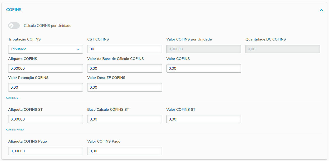Toggle Calcula COFINS por Unidade switch
Screen dimensions: 329x161
[14, 26]
